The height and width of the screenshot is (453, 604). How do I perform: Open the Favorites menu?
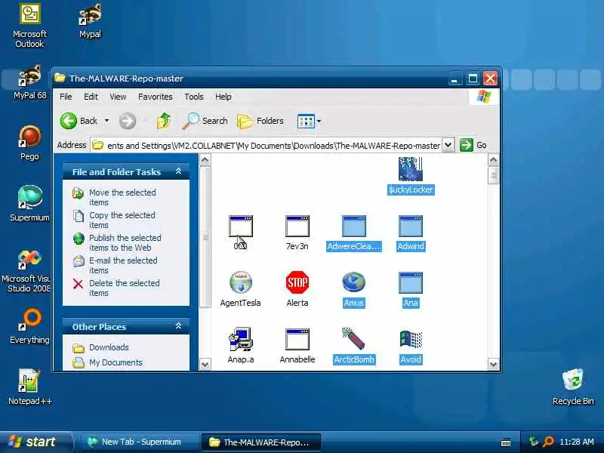point(156,97)
